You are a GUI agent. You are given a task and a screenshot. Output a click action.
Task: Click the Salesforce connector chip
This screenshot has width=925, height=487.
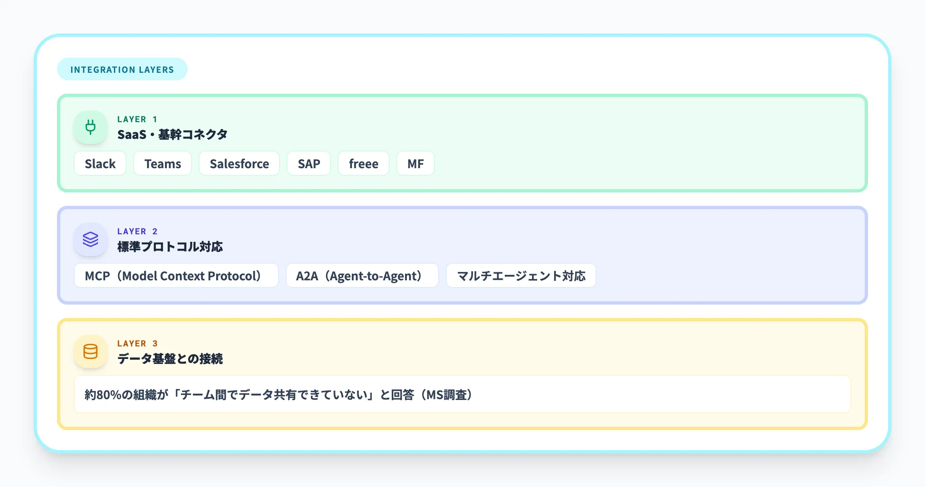(239, 164)
